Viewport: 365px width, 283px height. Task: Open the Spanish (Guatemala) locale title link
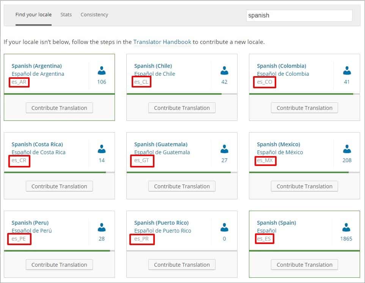pos(161,144)
